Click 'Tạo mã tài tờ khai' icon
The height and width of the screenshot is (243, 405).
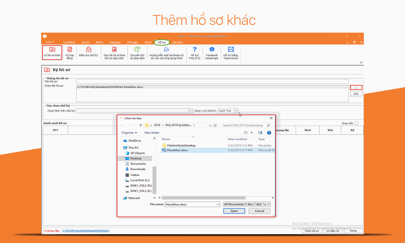114,50
